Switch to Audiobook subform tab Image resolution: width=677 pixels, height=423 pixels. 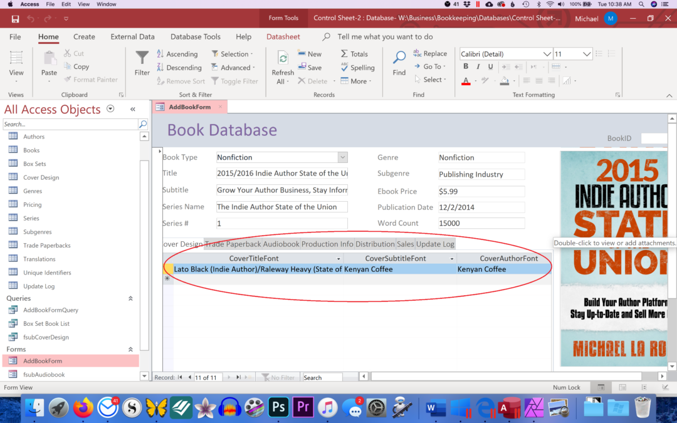click(x=281, y=244)
